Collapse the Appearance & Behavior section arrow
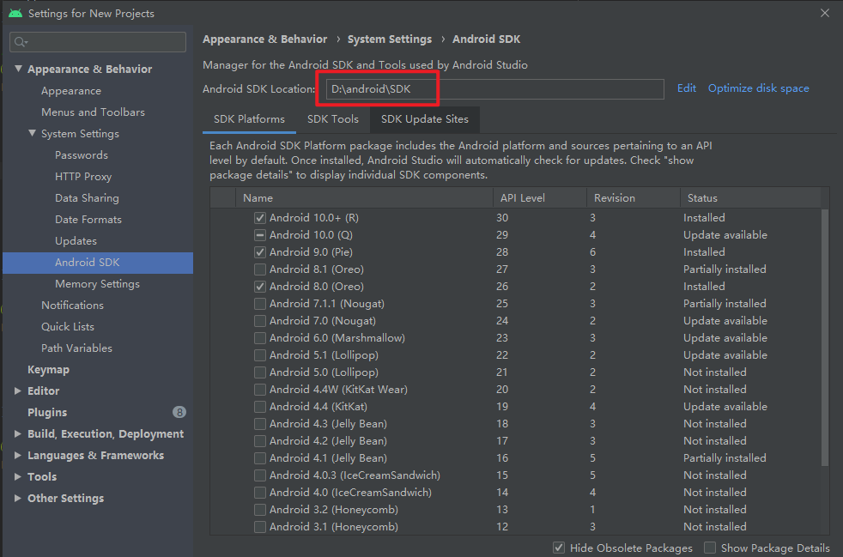The height and width of the screenshot is (557, 843). [x=18, y=69]
